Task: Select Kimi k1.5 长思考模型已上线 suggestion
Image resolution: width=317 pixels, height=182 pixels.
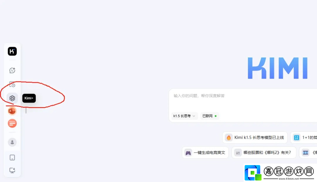Action: tap(255, 138)
